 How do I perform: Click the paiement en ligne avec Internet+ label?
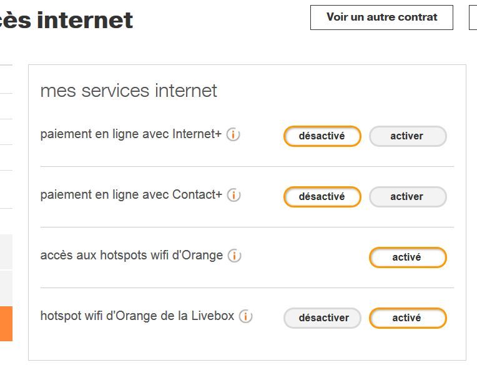pos(130,134)
